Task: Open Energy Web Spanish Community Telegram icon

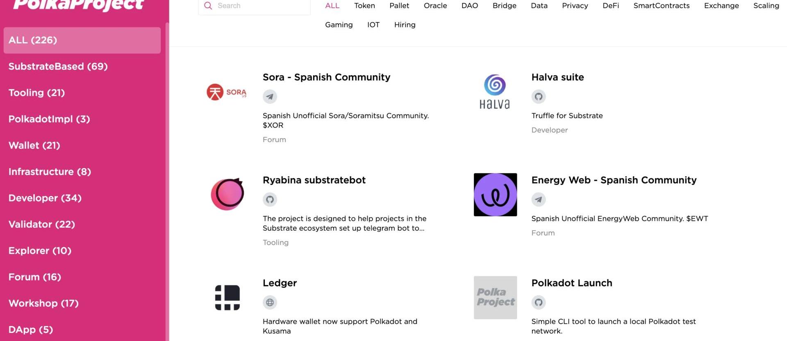Action: coord(539,200)
